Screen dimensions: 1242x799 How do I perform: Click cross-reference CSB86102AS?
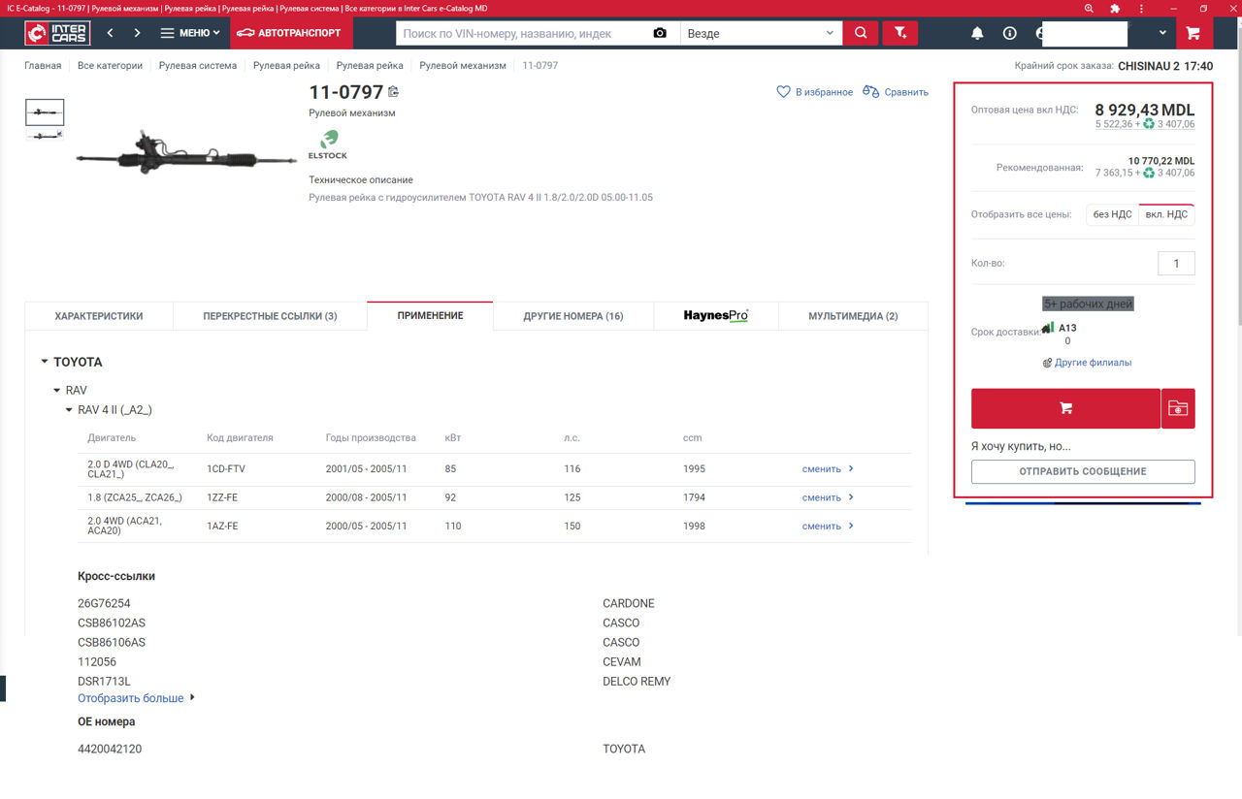pyautogui.click(x=112, y=623)
